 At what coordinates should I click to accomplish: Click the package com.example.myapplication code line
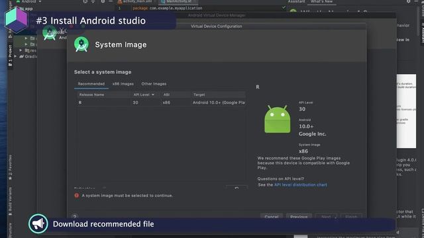coord(168,8)
